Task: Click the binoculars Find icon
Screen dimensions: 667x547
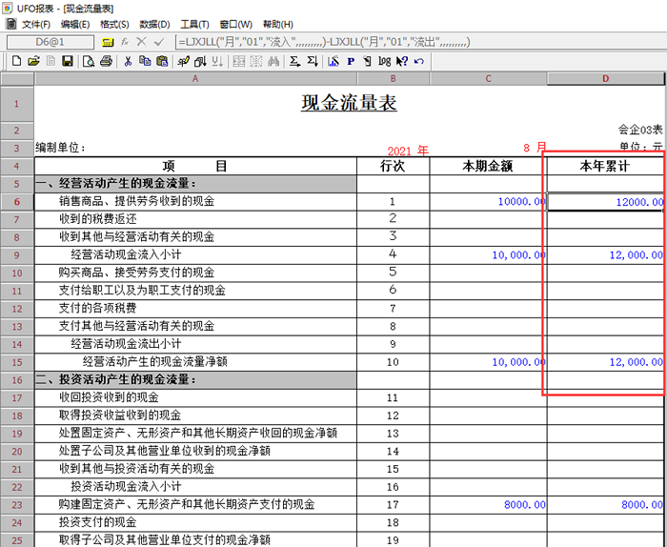Action: (273, 61)
